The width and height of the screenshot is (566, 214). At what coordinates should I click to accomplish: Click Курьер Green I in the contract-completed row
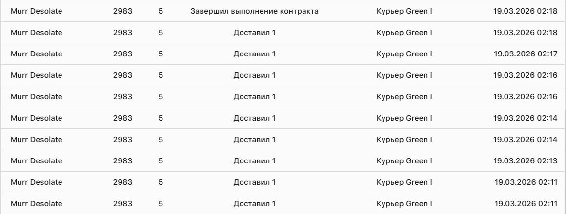point(404,11)
